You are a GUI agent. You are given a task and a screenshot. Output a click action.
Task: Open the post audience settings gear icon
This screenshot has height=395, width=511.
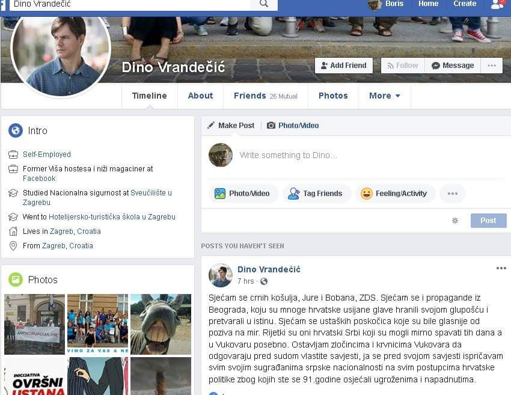(x=455, y=221)
